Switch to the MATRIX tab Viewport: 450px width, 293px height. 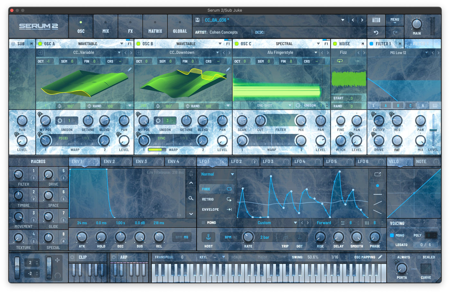click(x=155, y=26)
